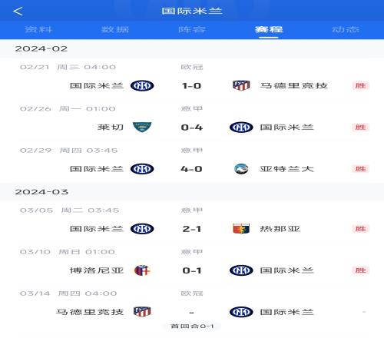
Task: Open 动态 news tab
Action: [x=346, y=29]
